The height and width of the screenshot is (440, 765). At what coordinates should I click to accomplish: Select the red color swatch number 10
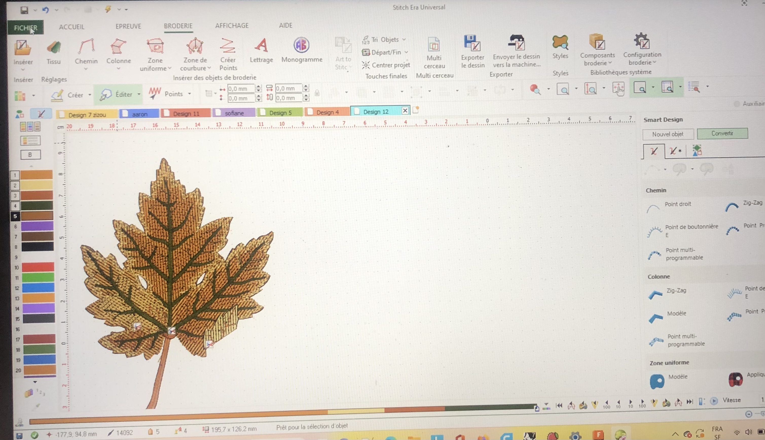38,267
